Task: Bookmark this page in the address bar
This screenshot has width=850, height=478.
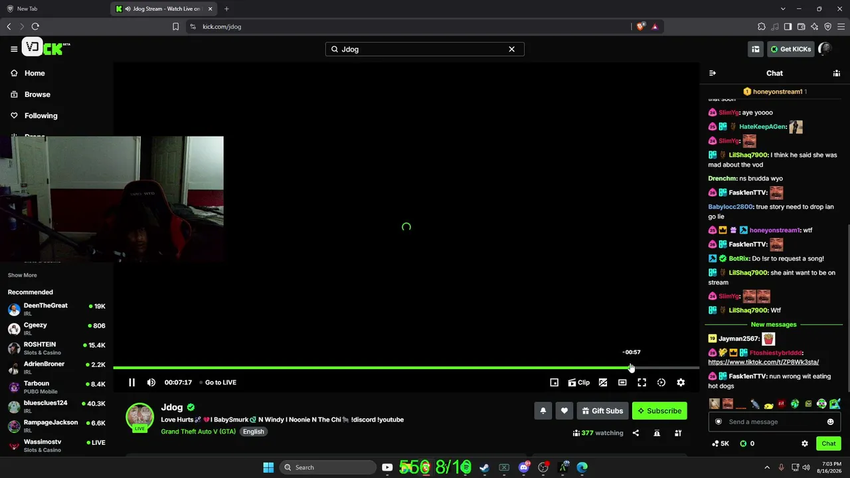Action: pos(175,27)
